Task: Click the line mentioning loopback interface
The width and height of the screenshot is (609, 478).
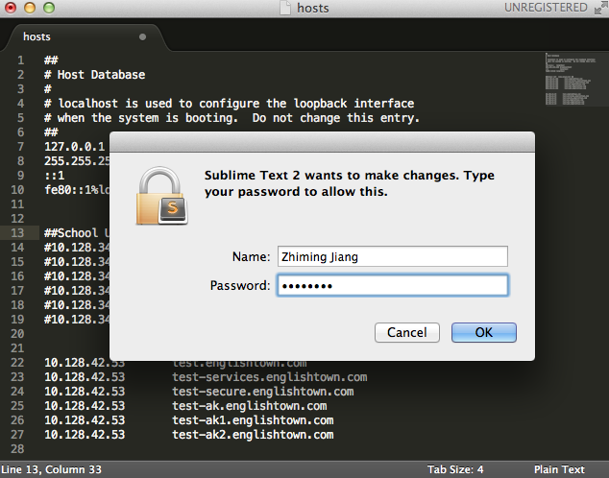Action: [x=230, y=104]
